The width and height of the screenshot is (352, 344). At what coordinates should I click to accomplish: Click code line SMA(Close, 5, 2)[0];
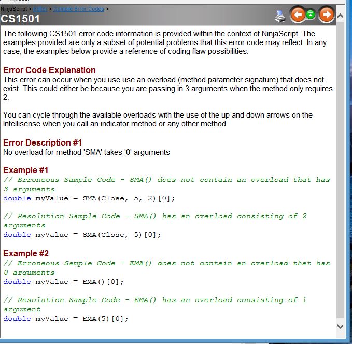(x=89, y=198)
